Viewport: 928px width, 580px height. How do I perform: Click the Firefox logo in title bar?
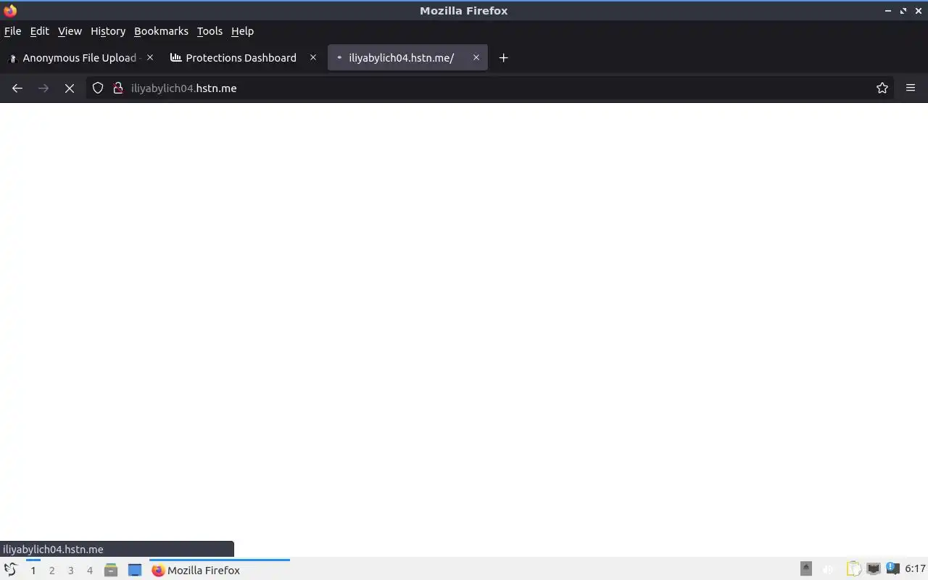tap(10, 11)
